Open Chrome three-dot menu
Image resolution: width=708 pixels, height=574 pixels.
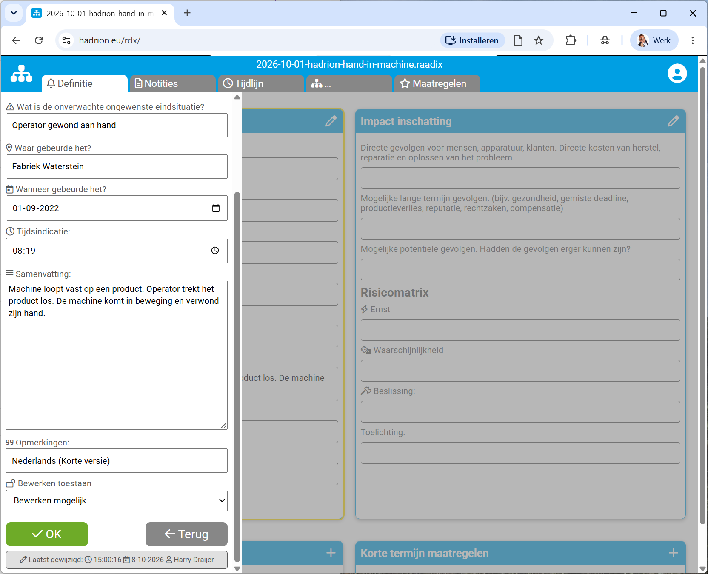693,40
